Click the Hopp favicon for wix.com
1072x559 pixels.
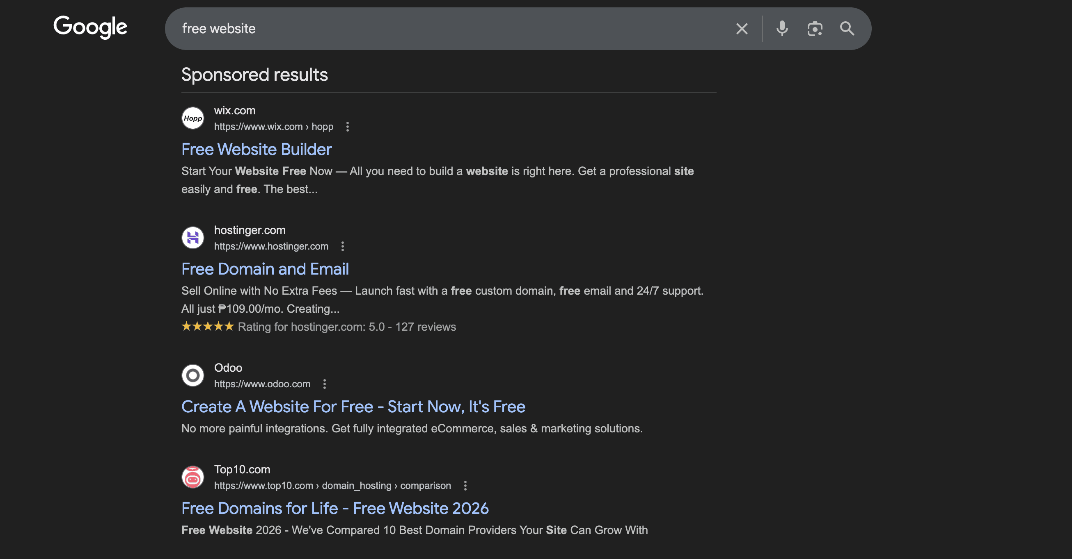pos(192,118)
